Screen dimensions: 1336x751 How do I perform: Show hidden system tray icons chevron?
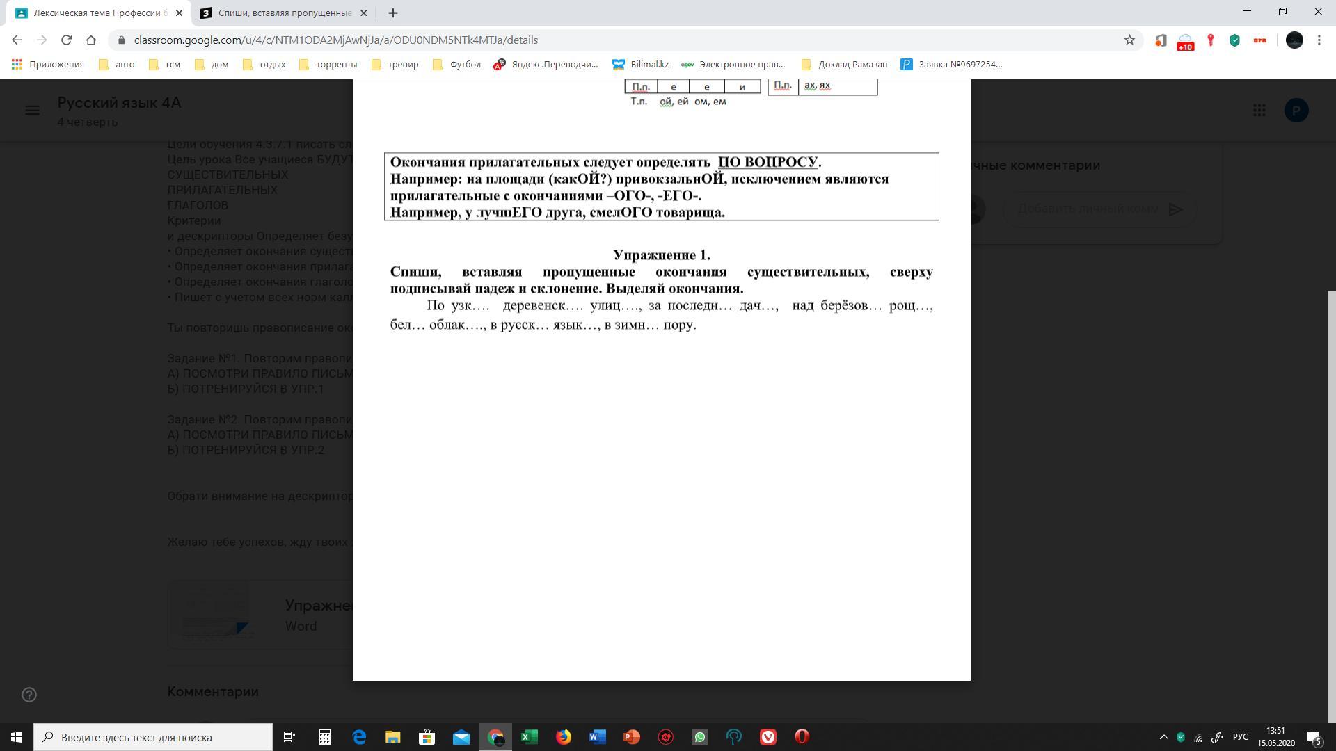click(x=1163, y=737)
